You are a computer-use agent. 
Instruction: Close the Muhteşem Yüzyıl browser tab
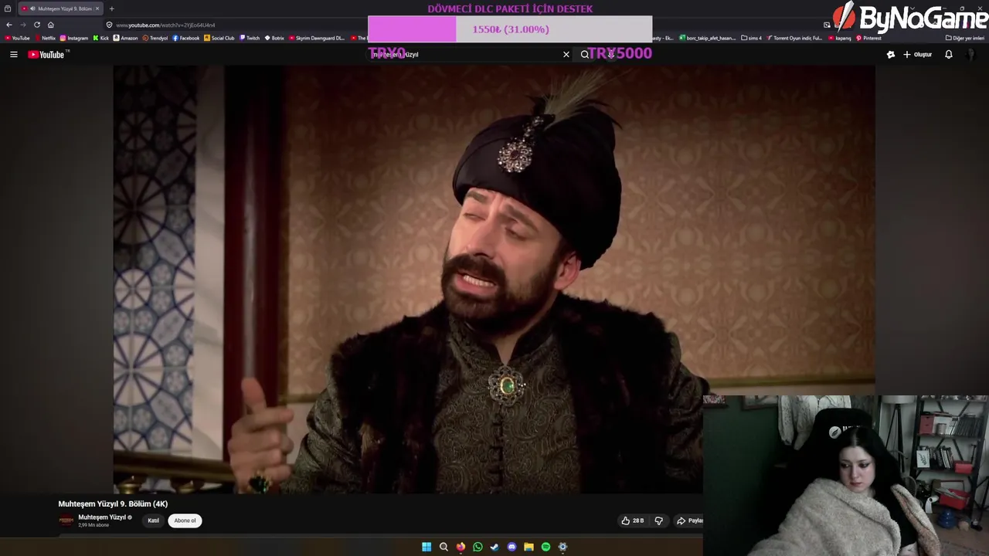point(97,8)
